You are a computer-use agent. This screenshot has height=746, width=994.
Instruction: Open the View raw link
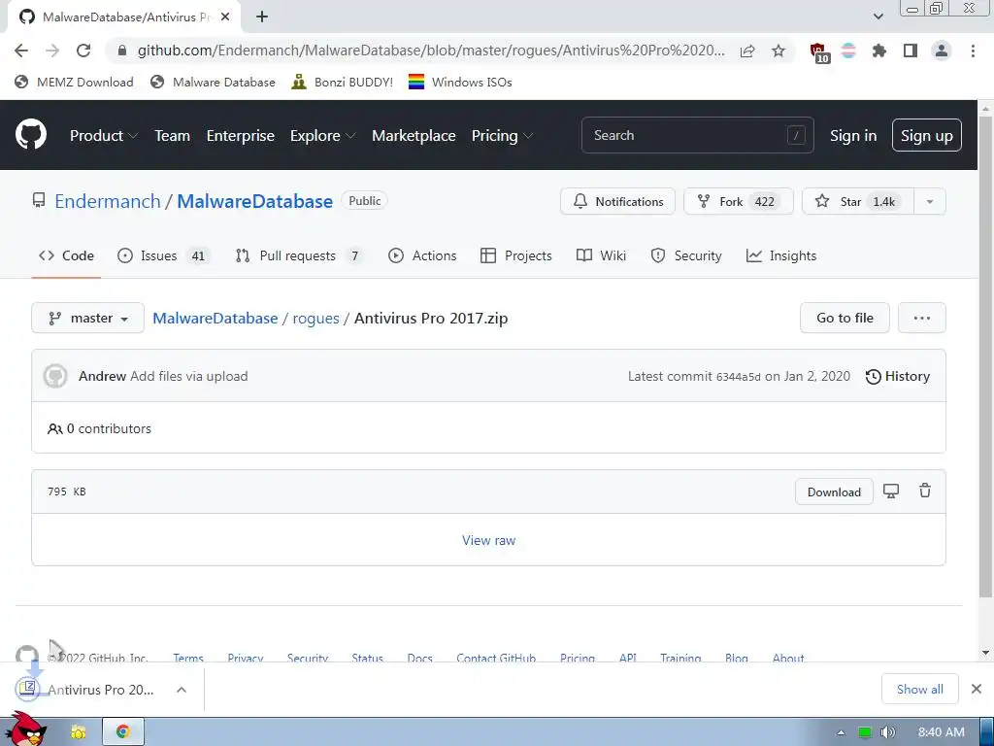tap(489, 540)
